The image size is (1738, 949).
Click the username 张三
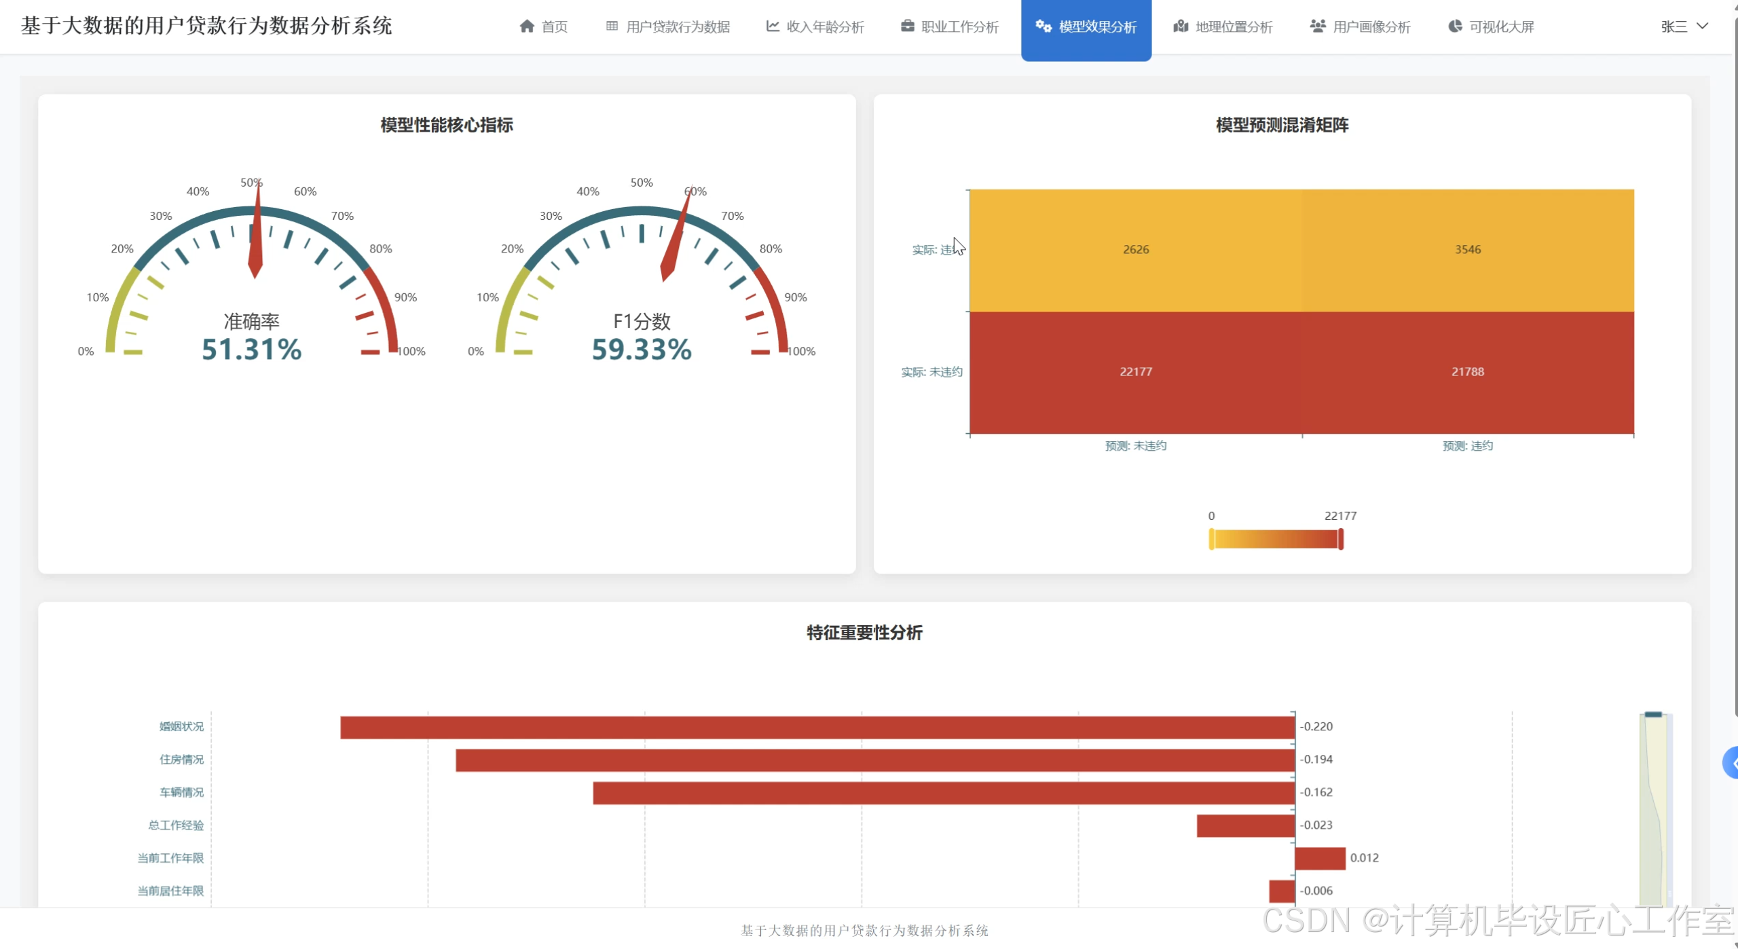point(1674,26)
